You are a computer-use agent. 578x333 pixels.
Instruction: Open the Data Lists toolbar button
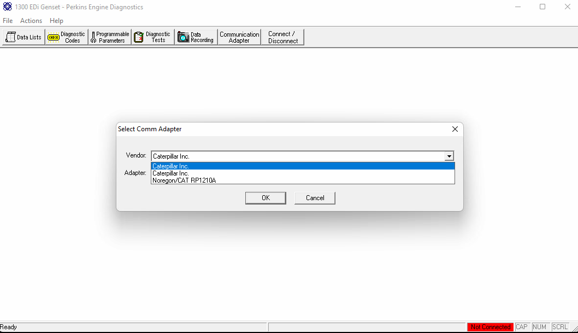point(23,37)
